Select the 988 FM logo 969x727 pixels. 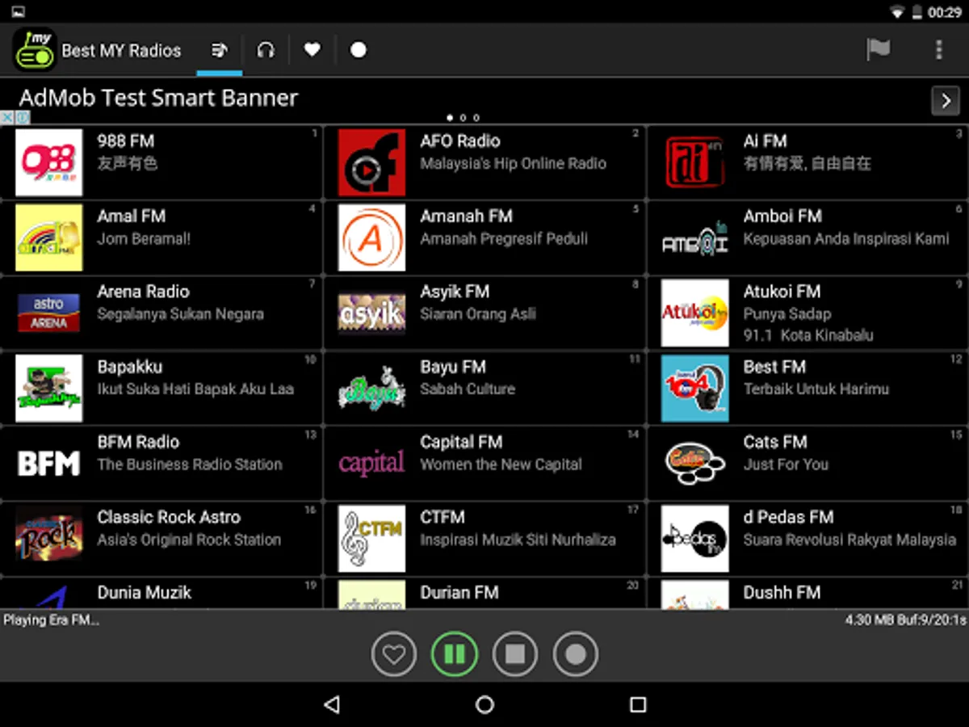click(48, 162)
